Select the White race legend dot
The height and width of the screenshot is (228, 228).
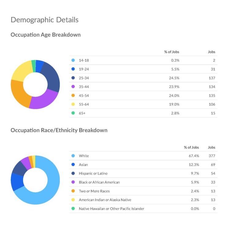[73, 156]
